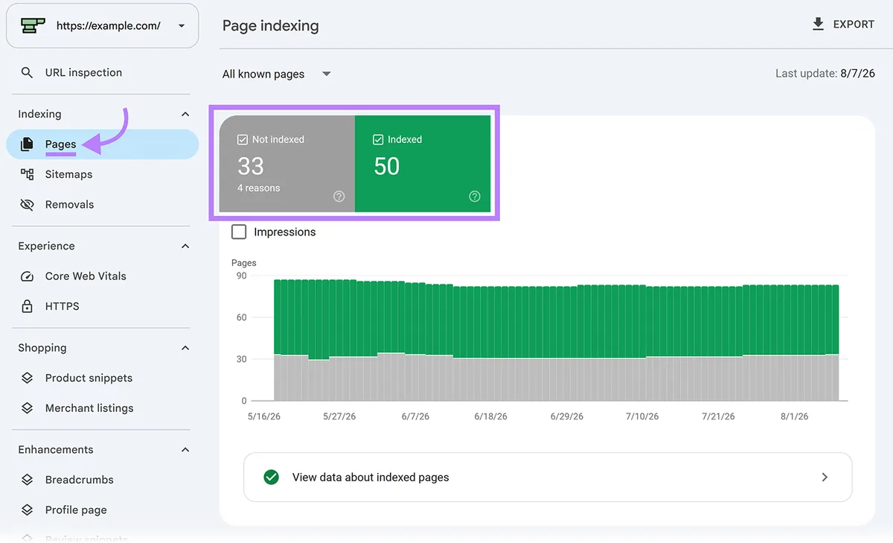Viewport: 893px width, 543px height.
Task: Click the Merchant listings layers icon
Action: pyautogui.click(x=27, y=408)
